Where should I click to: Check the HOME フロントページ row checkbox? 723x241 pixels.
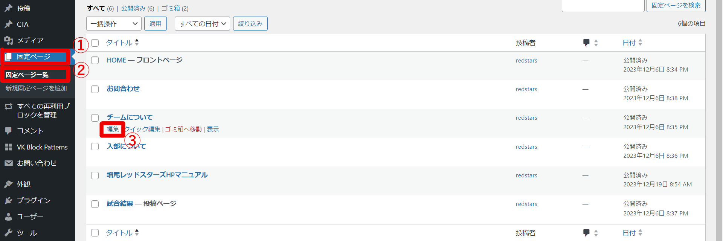click(x=95, y=60)
